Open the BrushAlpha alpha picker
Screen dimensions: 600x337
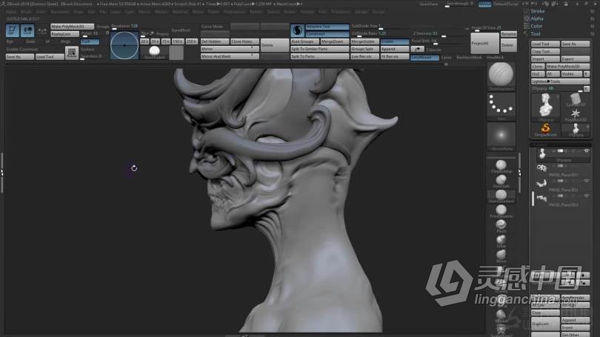pyautogui.click(x=501, y=136)
